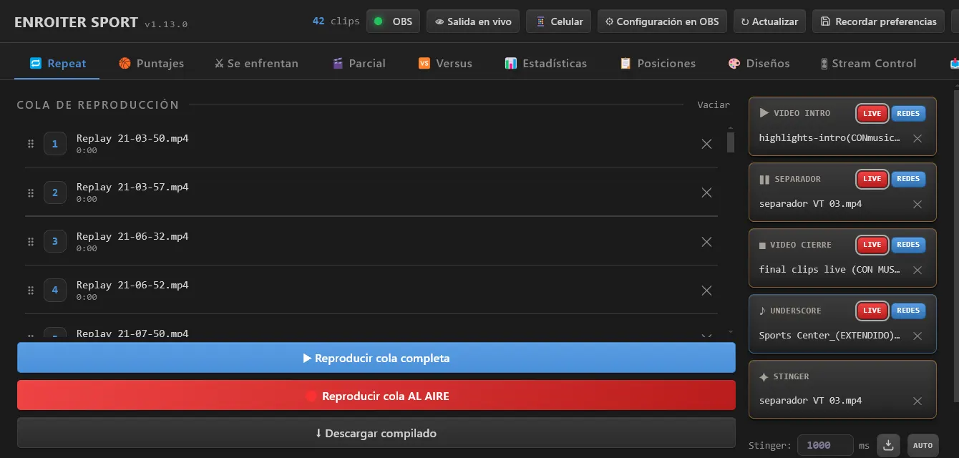The height and width of the screenshot is (458, 959).
Task: Clear the Stinger file separador VT 03.mp4
Action: [x=917, y=401]
